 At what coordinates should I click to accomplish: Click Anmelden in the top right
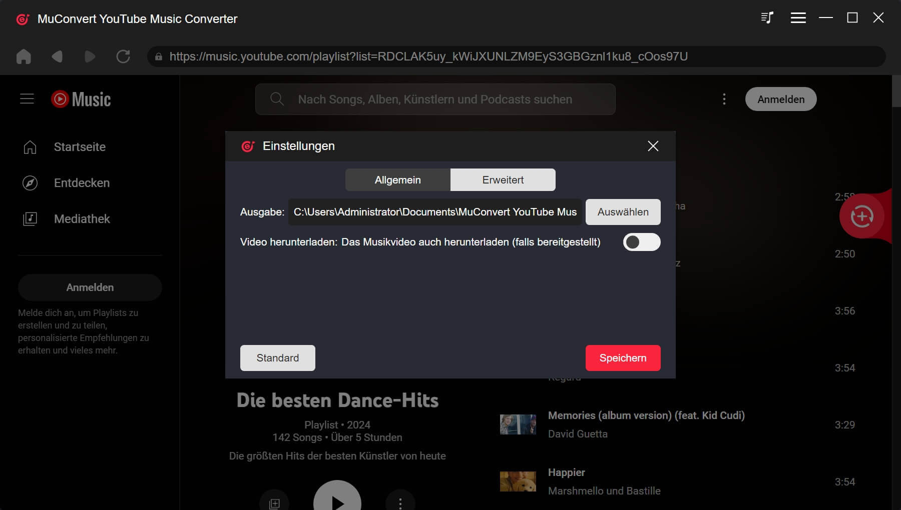coord(781,99)
